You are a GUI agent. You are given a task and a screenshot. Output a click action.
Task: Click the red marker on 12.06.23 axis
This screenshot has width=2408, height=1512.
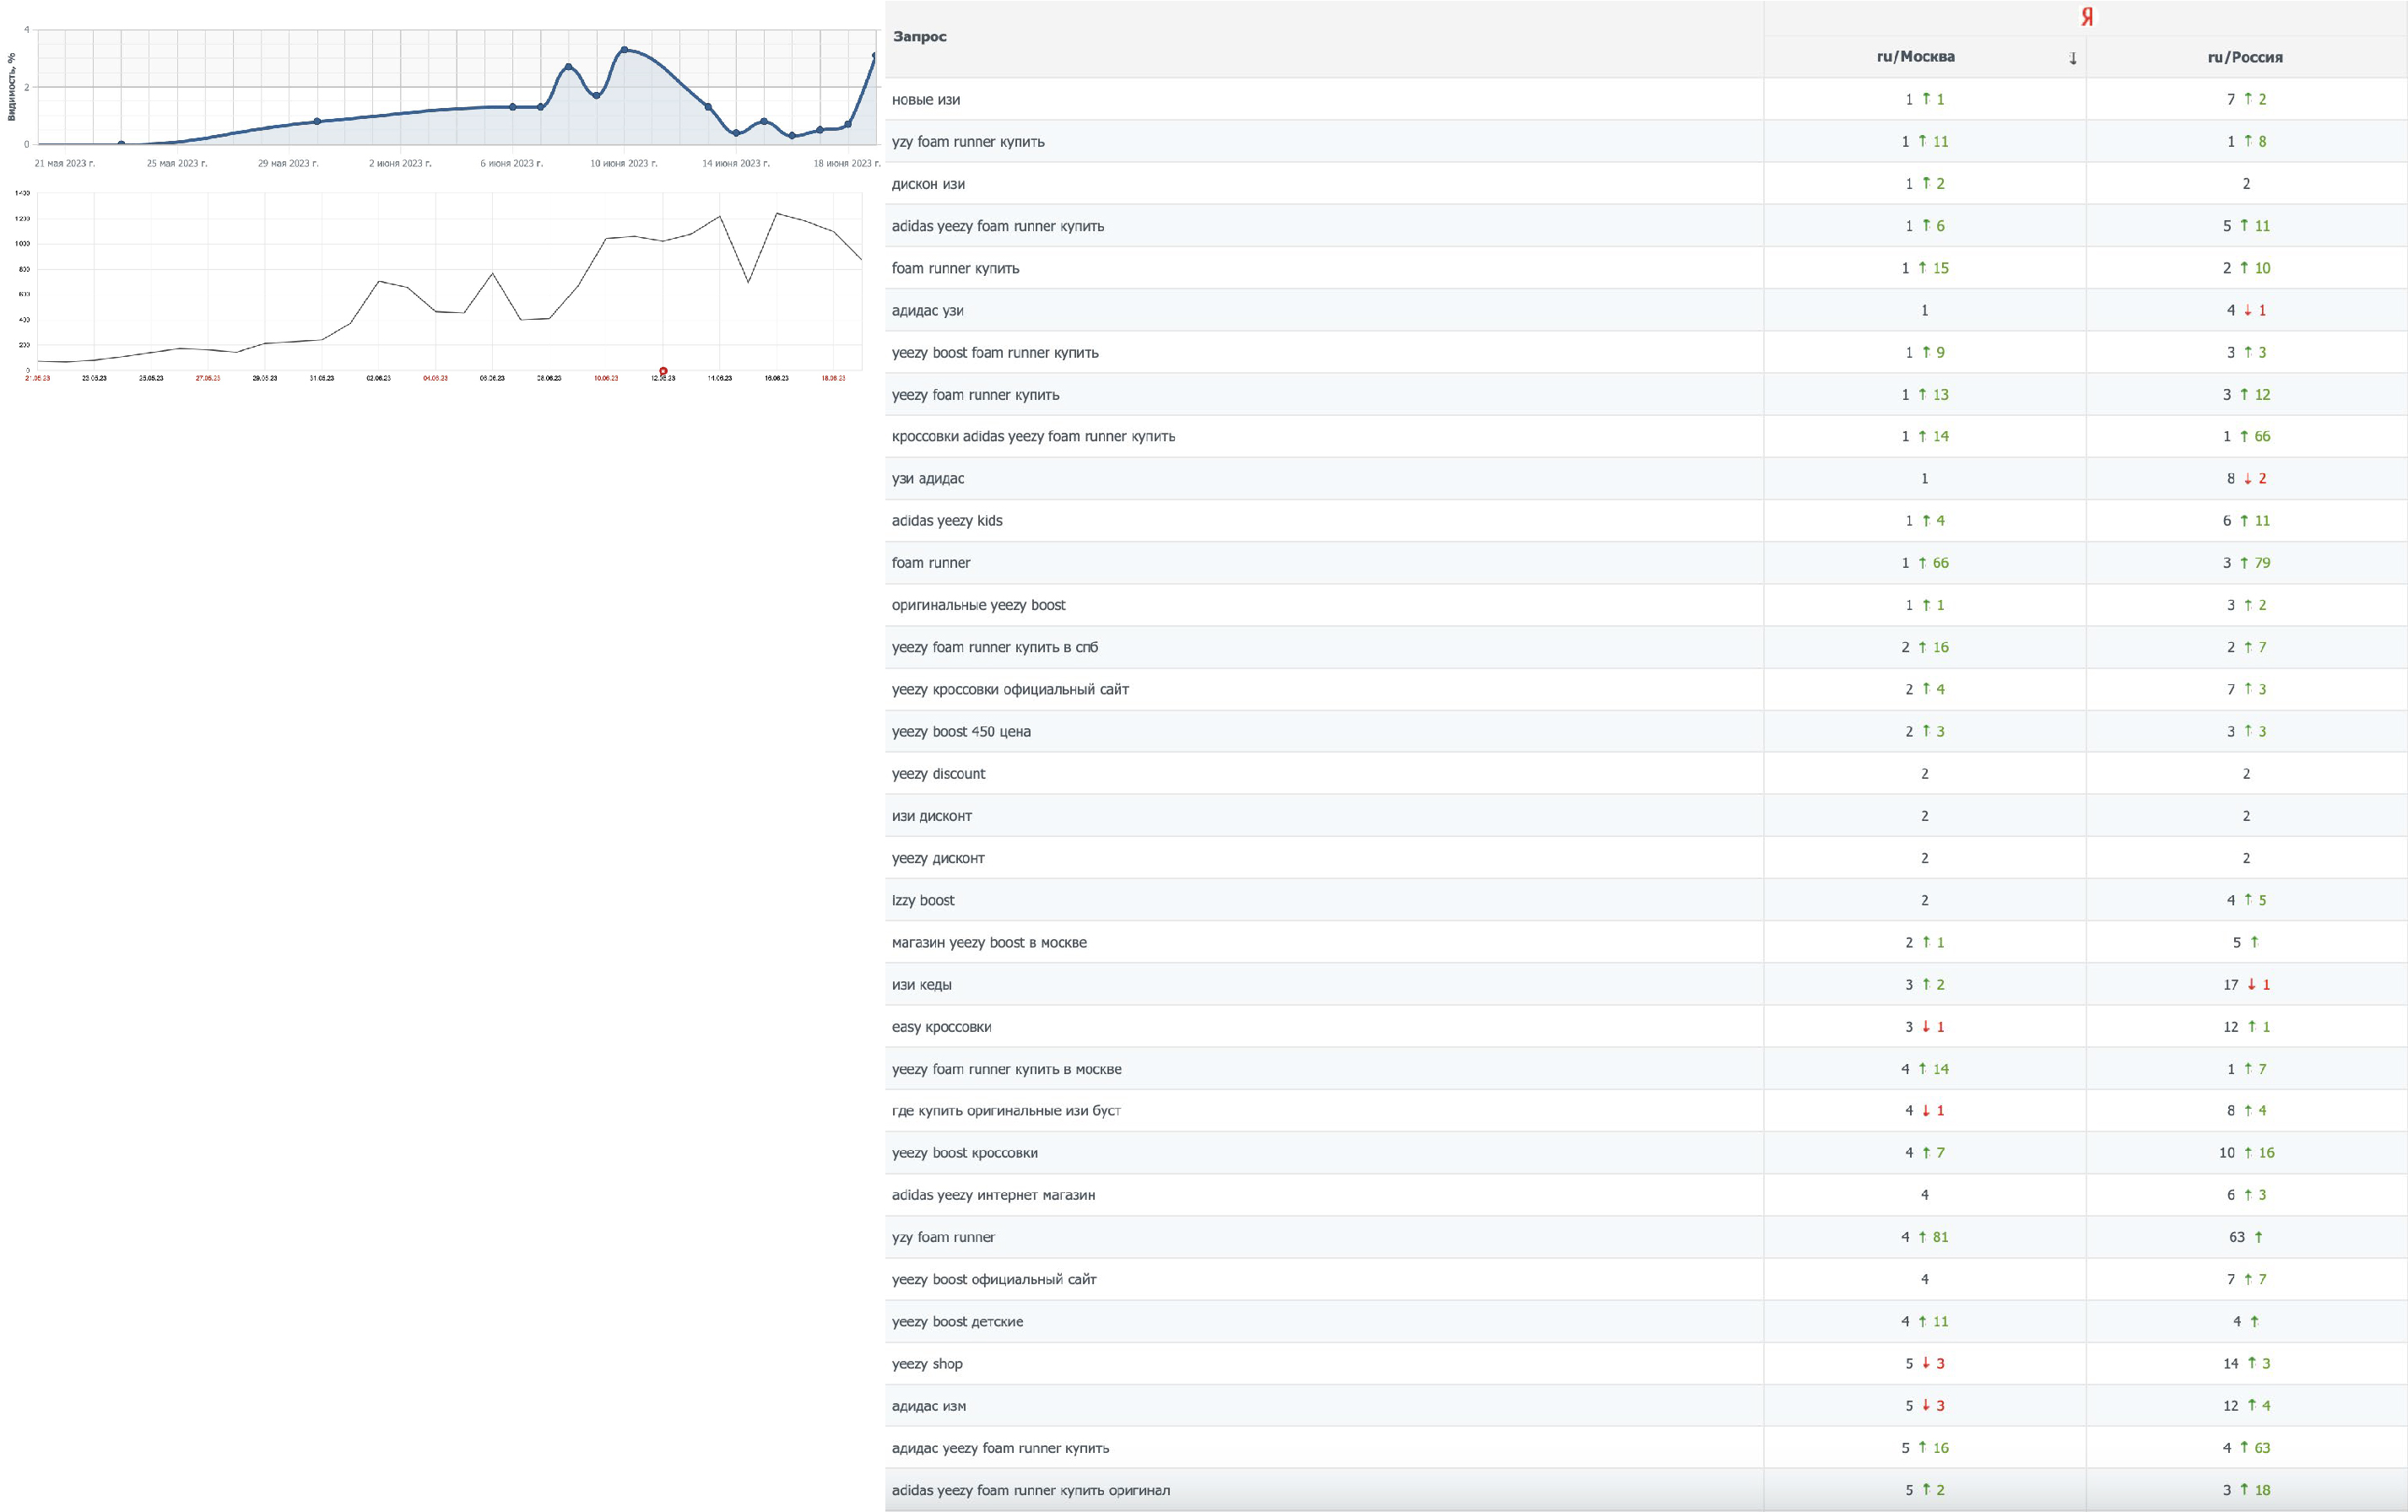pyautogui.click(x=663, y=371)
